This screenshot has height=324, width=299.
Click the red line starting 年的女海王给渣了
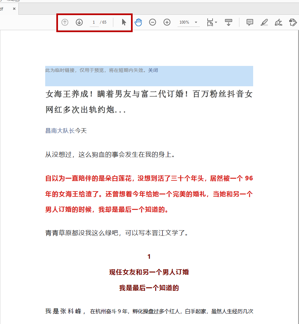coord(149,194)
